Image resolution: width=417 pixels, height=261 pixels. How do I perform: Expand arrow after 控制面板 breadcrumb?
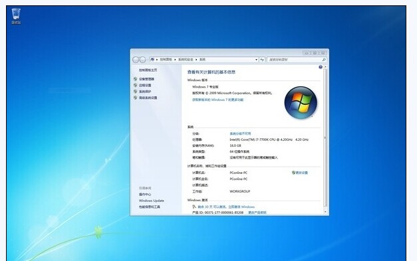[x=175, y=60]
